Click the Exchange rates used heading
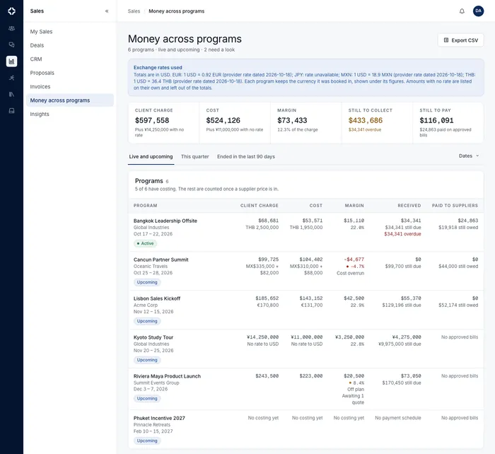The image size is (495, 454). [158, 68]
